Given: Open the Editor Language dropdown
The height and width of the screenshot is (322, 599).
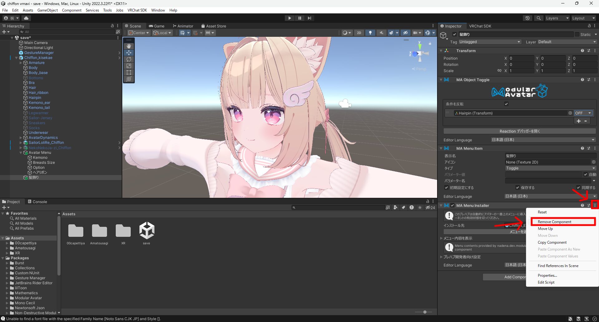Looking at the screenshot, I should pyautogui.click(x=543, y=140).
